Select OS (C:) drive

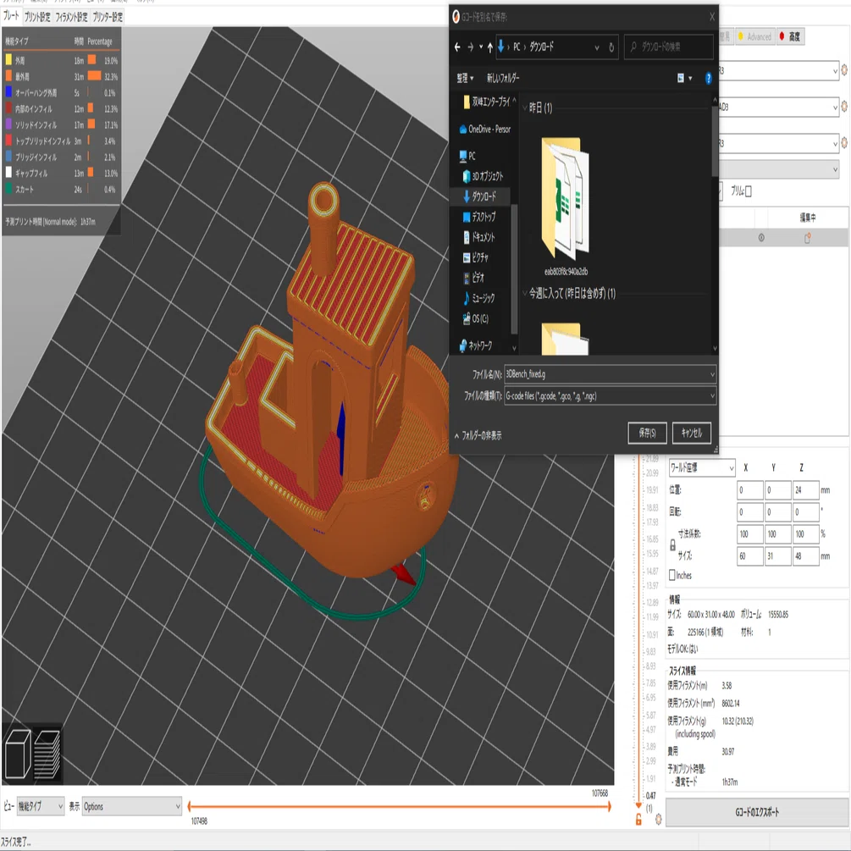[475, 318]
